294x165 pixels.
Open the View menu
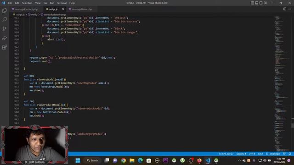click(x=38, y=3)
